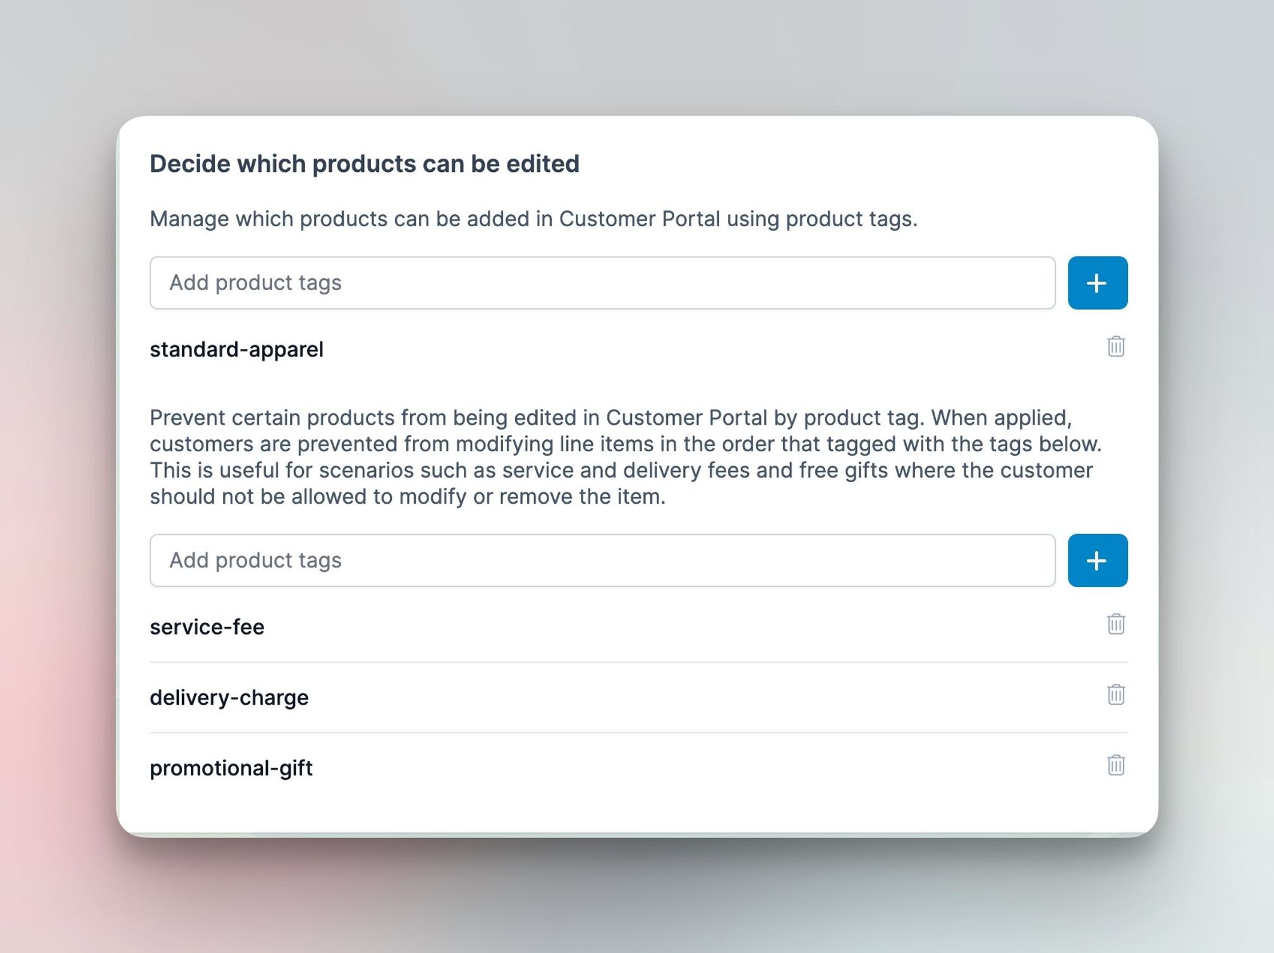Click the blue plus beside the lower tag input
The width and height of the screenshot is (1274, 953).
coord(1097,560)
